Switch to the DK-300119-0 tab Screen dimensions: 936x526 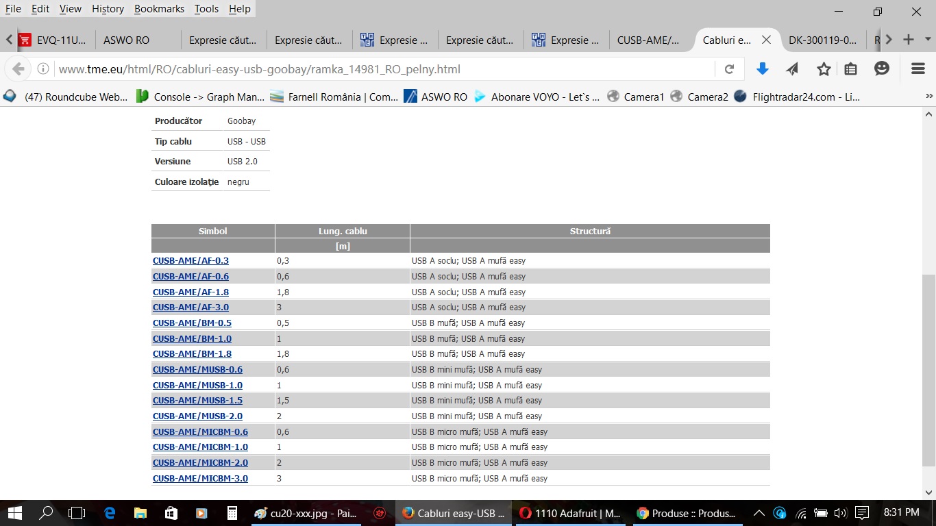pyautogui.click(x=822, y=40)
